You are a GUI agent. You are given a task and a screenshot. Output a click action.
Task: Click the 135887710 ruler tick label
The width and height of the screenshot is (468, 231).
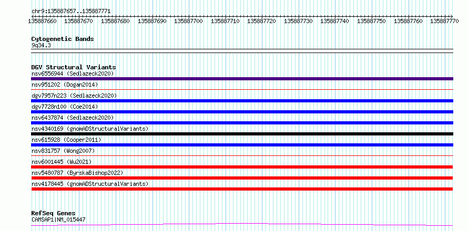click(x=226, y=21)
